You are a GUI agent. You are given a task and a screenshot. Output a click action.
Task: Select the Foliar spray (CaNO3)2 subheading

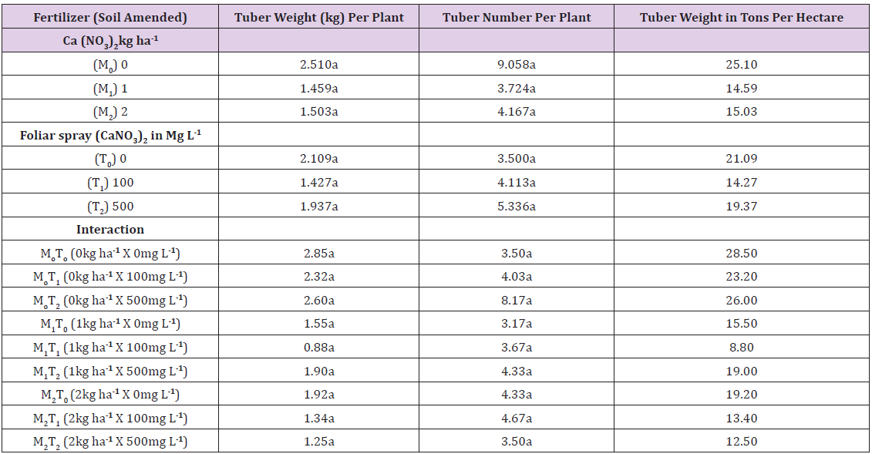[110, 136]
